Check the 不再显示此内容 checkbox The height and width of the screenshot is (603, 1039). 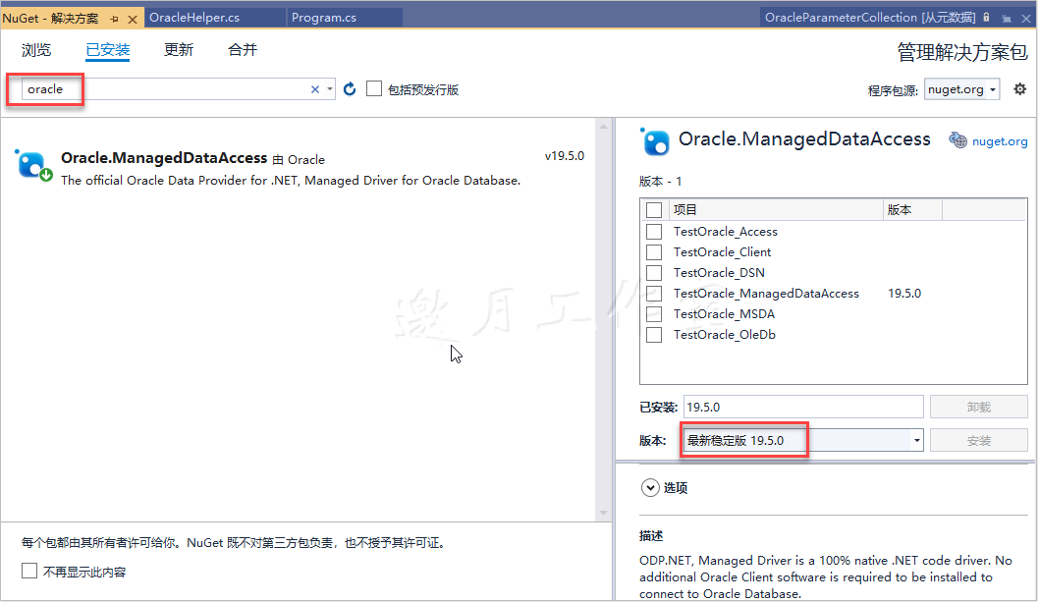point(28,570)
